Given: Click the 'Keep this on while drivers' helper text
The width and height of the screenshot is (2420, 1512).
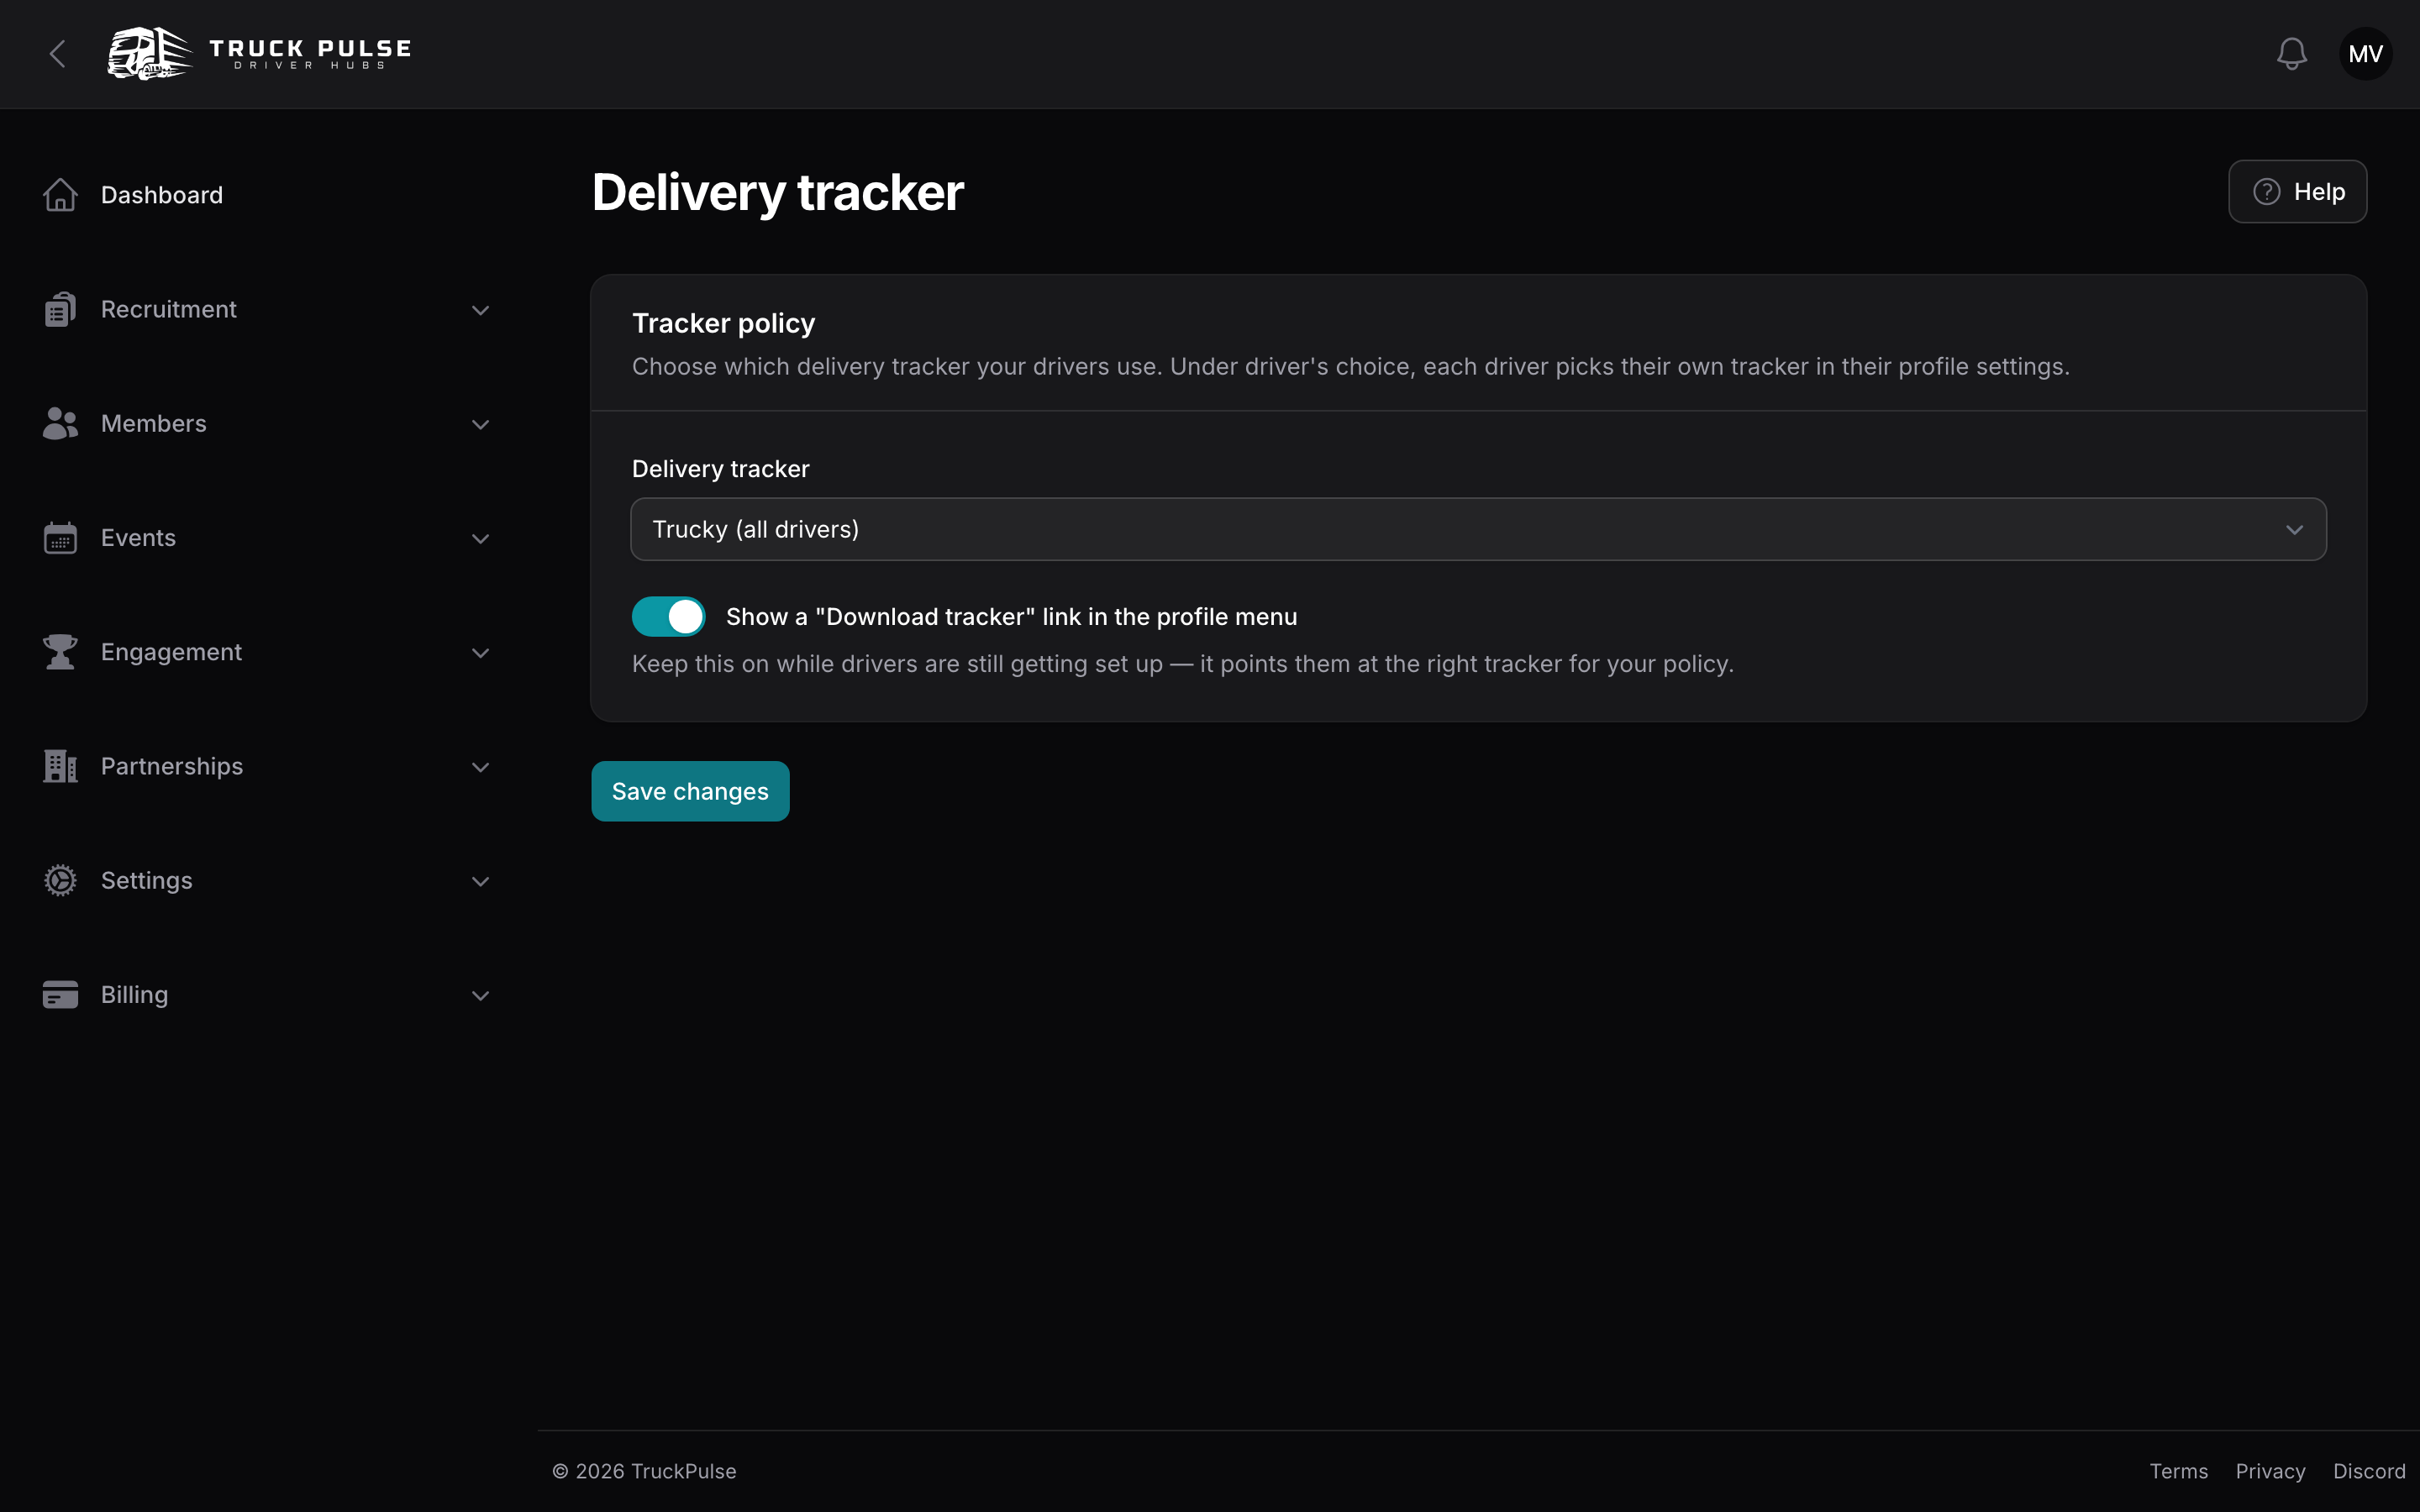Looking at the screenshot, I should pos(1183,664).
